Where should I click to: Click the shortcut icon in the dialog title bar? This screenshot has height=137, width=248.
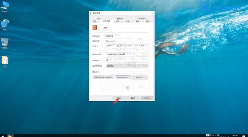click(91, 13)
